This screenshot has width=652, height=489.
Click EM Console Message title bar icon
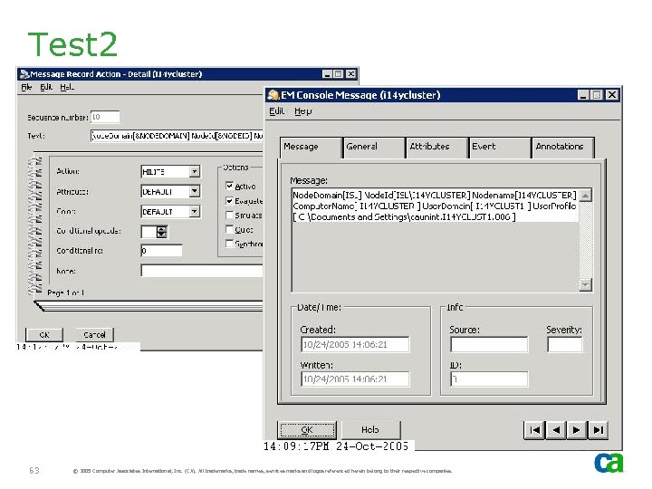[x=273, y=95]
